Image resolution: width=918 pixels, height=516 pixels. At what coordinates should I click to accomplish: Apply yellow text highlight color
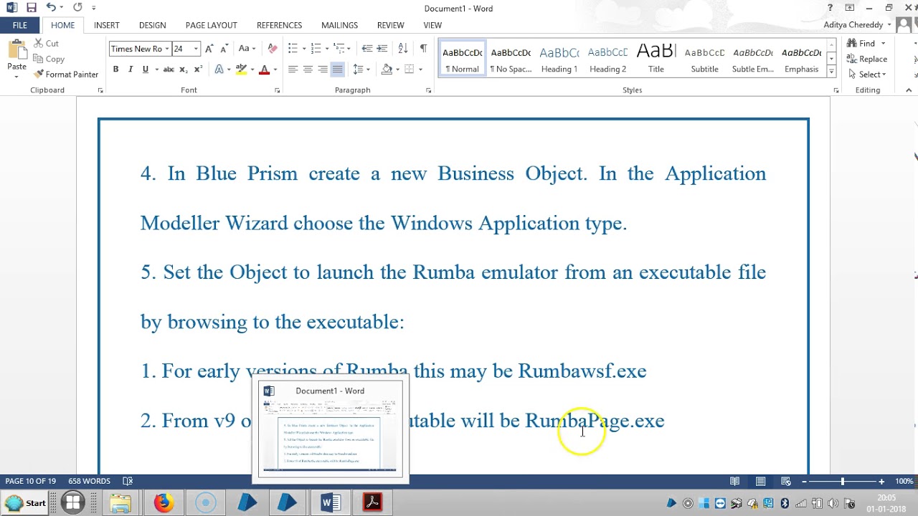[x=242, y=70]
